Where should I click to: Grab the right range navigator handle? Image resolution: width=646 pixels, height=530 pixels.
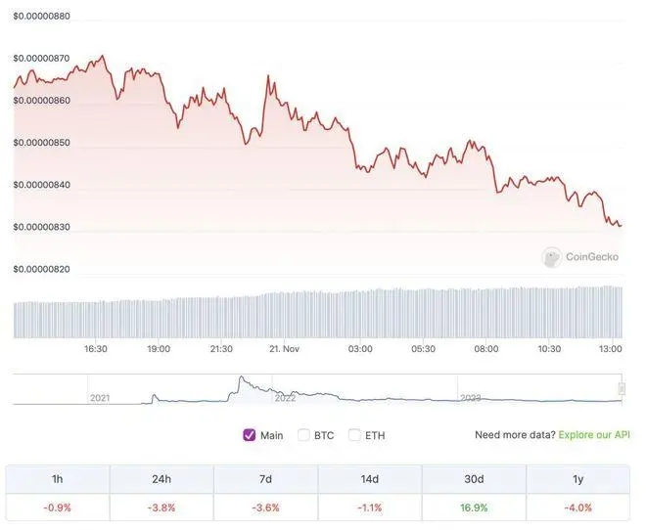click(622, 388)
